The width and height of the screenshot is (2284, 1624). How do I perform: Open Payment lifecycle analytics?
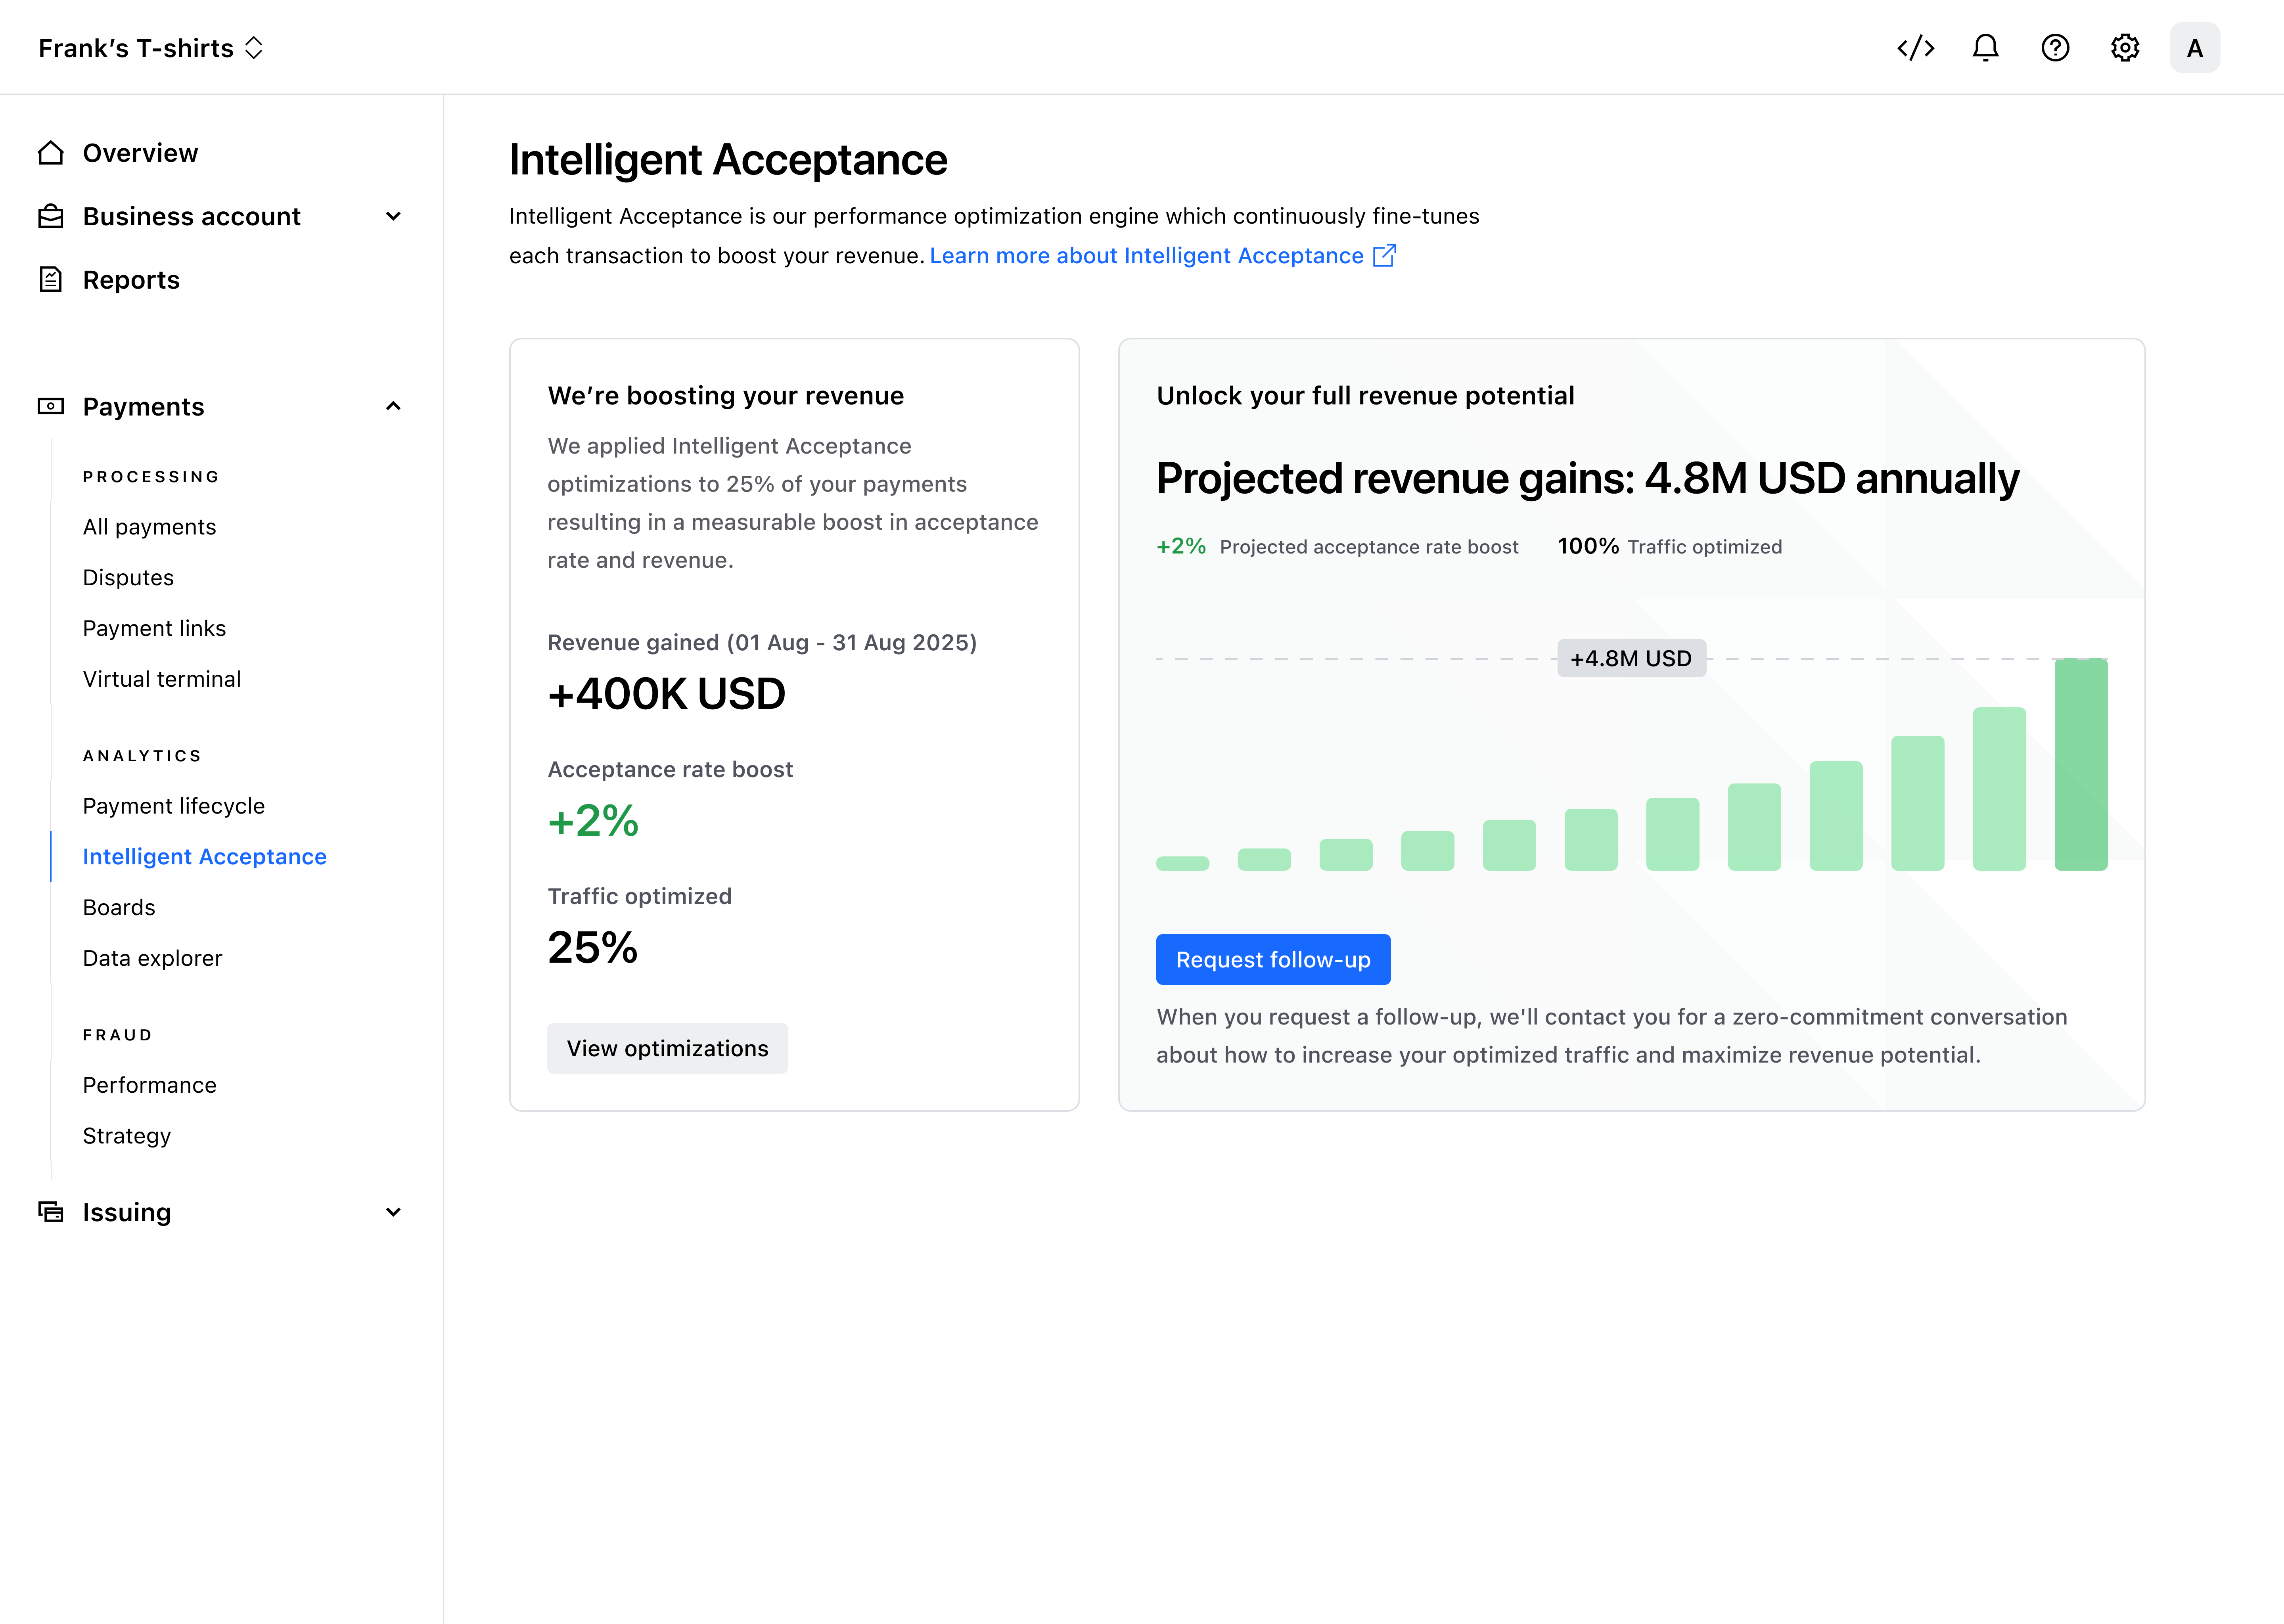click(174, 806)
